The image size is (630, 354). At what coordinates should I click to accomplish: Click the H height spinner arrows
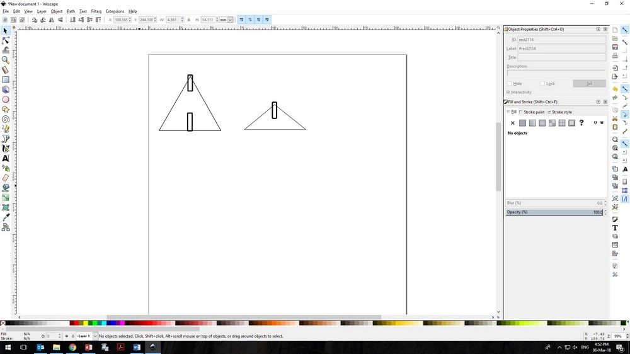click(x=217, y=20)
